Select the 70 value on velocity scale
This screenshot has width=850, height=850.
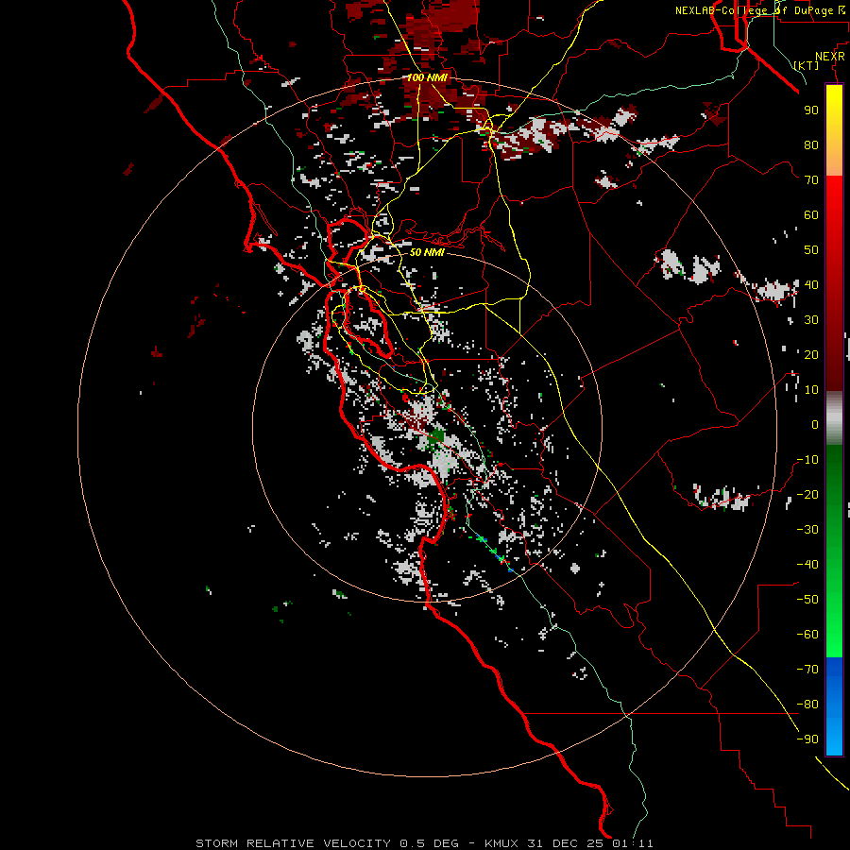click(811, 180)
